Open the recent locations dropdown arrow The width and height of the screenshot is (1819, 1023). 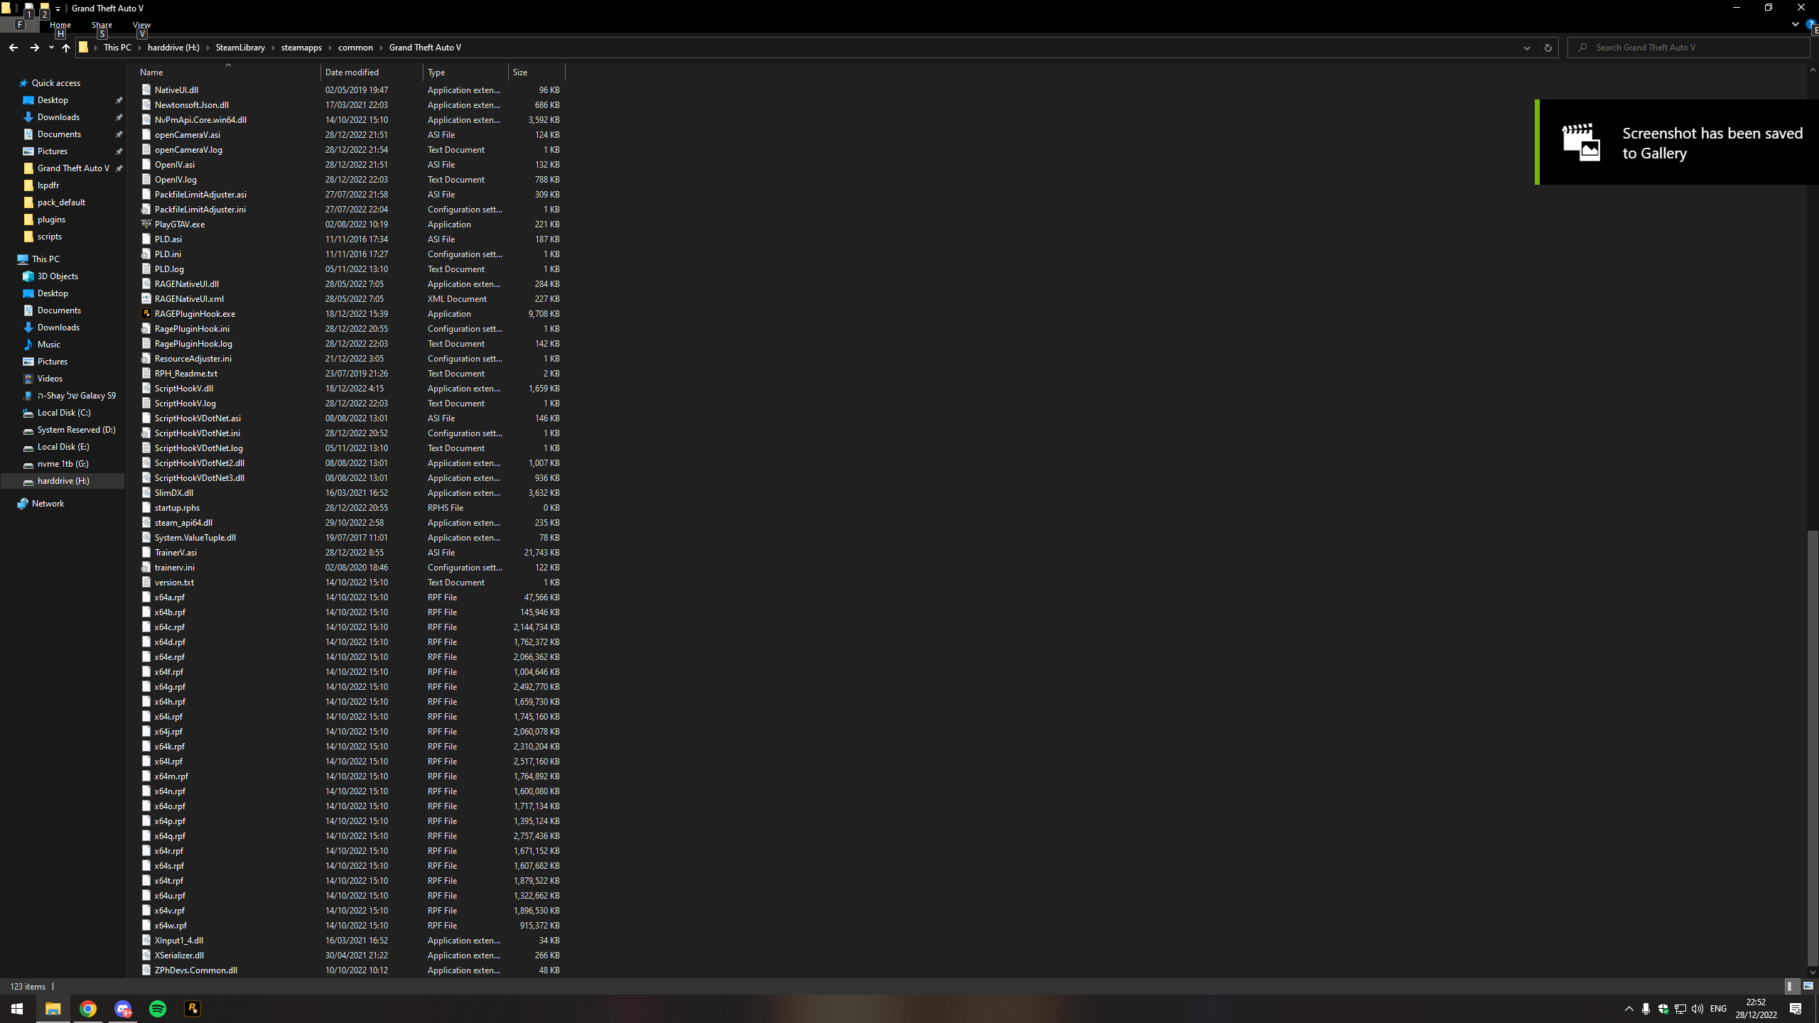51,48
